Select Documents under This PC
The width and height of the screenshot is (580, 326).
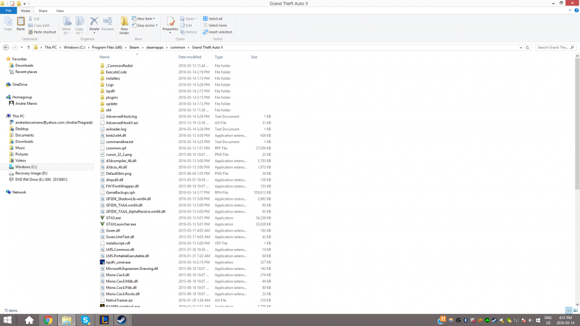[x=24, y=135]
